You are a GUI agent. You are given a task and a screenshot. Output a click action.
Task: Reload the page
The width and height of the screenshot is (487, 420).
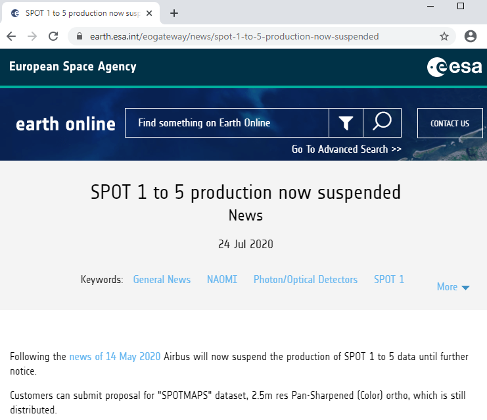pyautogui.click(x=53, y=36)
